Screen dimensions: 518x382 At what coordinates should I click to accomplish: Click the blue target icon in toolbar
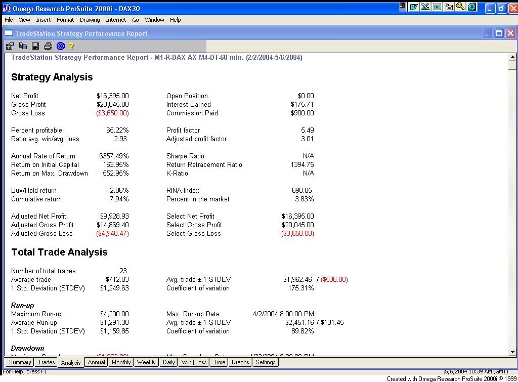(x=61, y=46)
